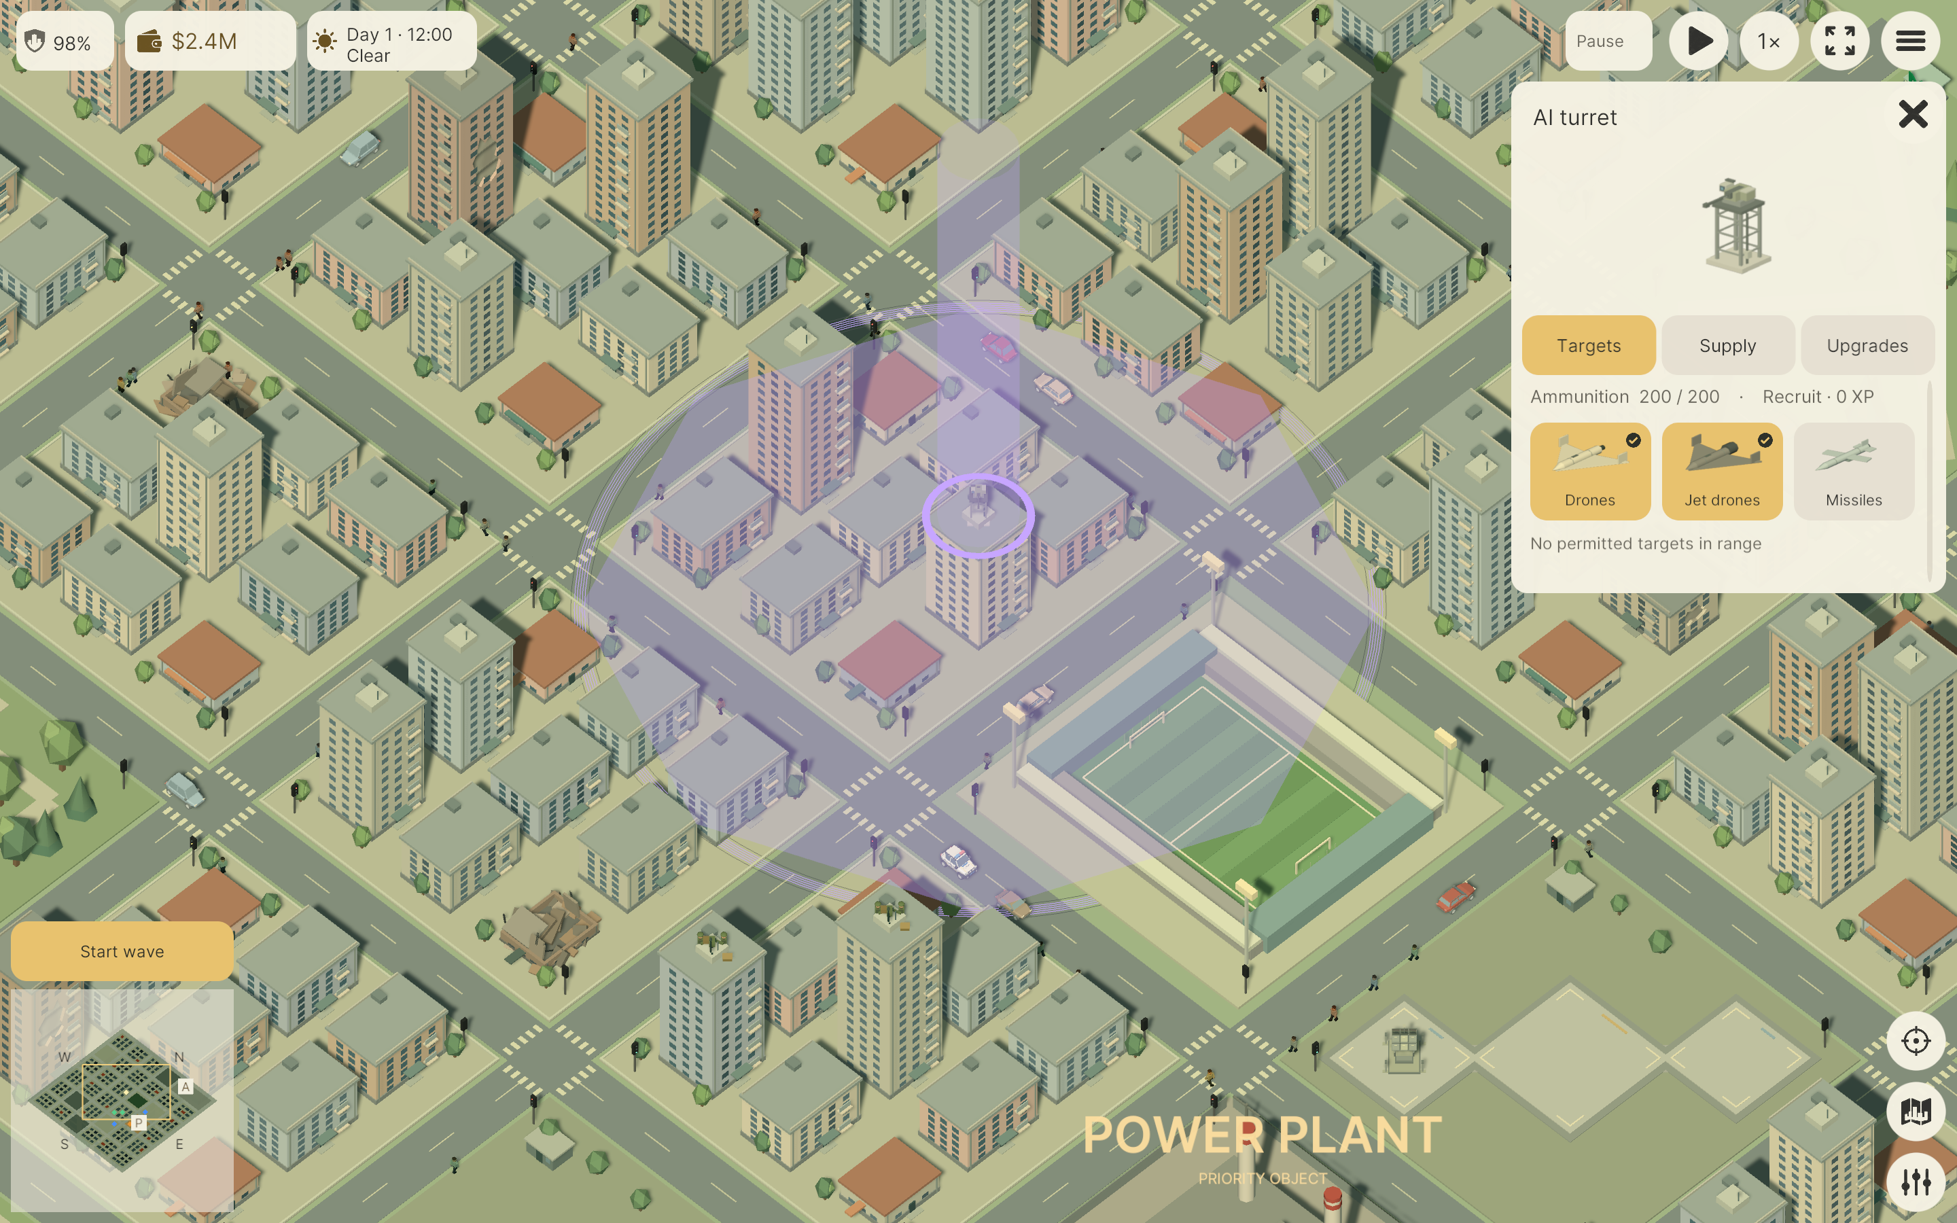Click the minimap overview
Image resolution: width=1957 pixels, height=1223 pixels.
click(122, 1100)
